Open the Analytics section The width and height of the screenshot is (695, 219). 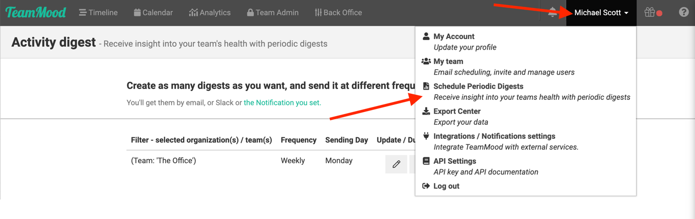[x=210, y=13]
